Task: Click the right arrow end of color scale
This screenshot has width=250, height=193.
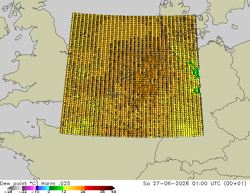Action: [x=113, y=188]
